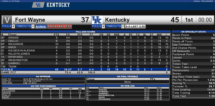Screen dimensions: 215x106
Task: Click the 1st period indicator
Action: 189,20
